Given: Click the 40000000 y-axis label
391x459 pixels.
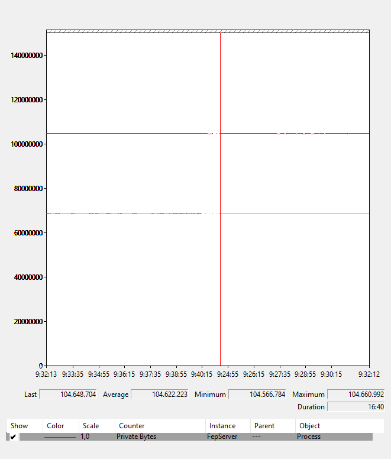Looking at the screenshot, I should tap(28, 277).
